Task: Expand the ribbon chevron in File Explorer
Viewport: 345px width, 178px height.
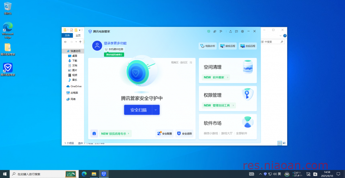Action: (x=280, y=36)
